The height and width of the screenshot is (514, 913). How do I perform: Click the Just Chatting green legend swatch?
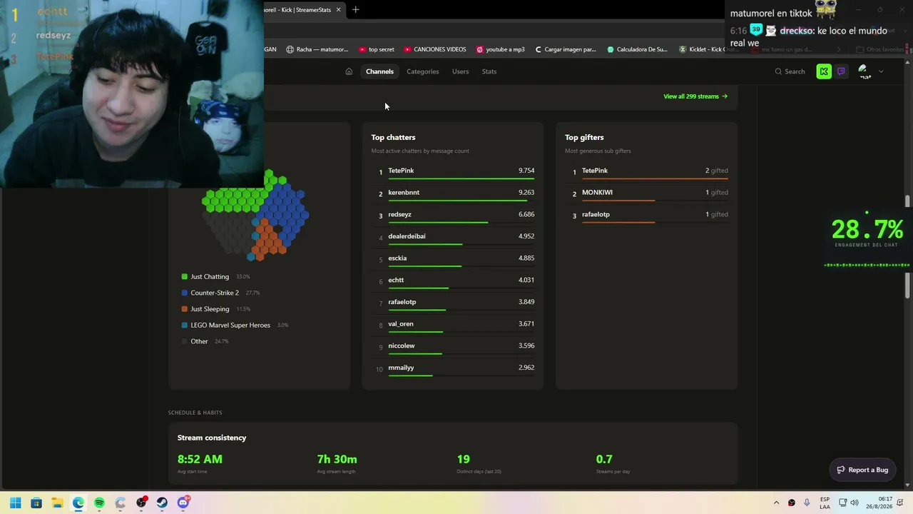click(x=185, y=277)
